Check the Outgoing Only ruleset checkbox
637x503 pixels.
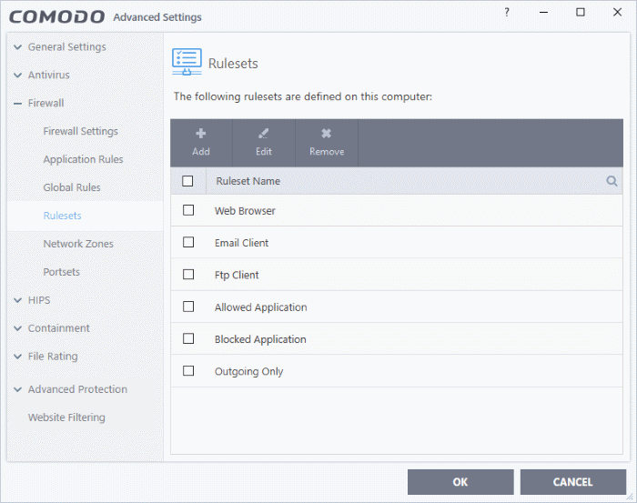[188, 370]
